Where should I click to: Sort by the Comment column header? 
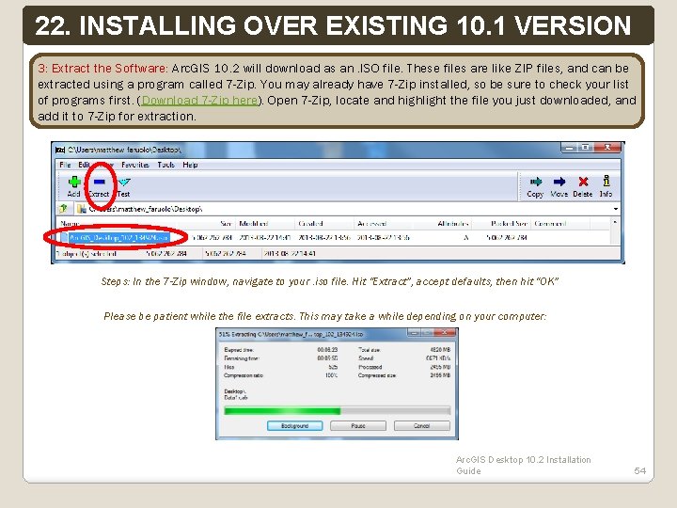click(x=550, y=223)
